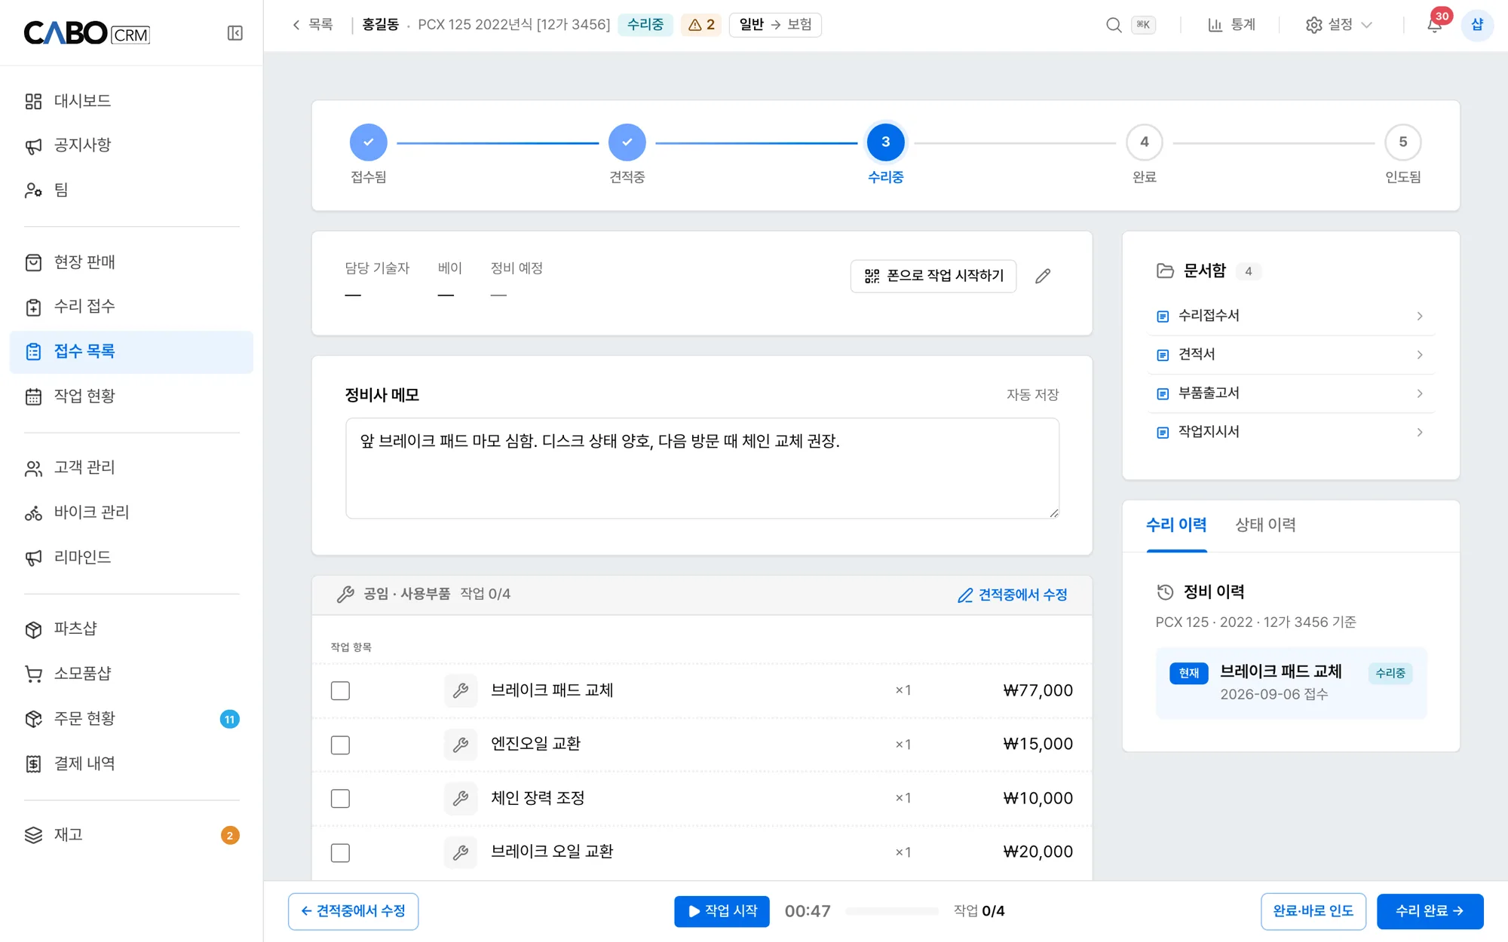Click 수리 완료 button
Viewport: 1508px width, 942px height.
pyautogui.click(x=1430, y=911)
